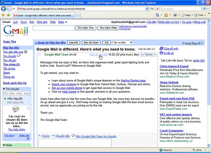This screenshot has width=211, height=153.
Task: Collapse the Nhãn labels section
Action: click(x=4, y=145)
